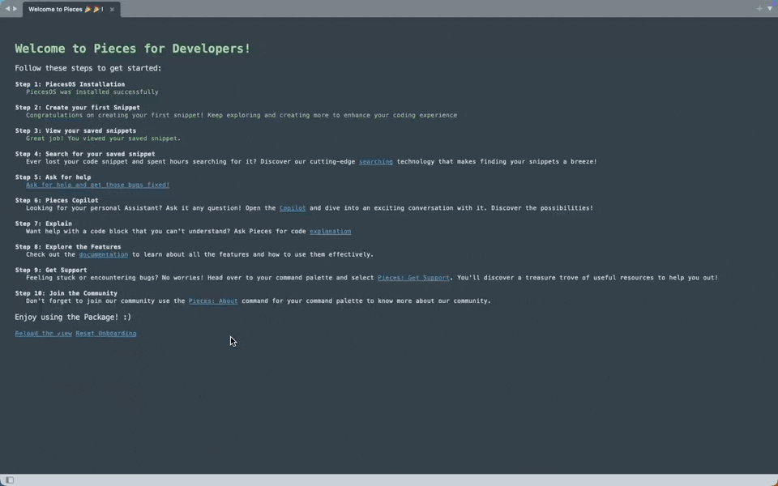Click Ask for help and get bugs fixed link
Image resolution: width=778 pixels, height=486 pixels.
98,185
